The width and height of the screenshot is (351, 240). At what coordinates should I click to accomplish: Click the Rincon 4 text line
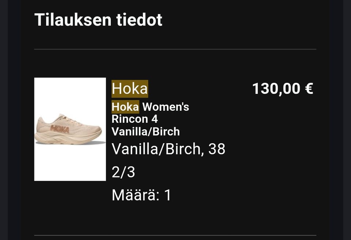point(135,119)
